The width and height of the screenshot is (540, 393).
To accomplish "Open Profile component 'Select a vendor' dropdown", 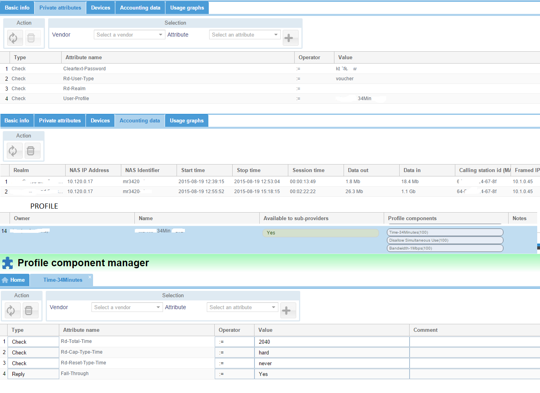I will 127,308.
